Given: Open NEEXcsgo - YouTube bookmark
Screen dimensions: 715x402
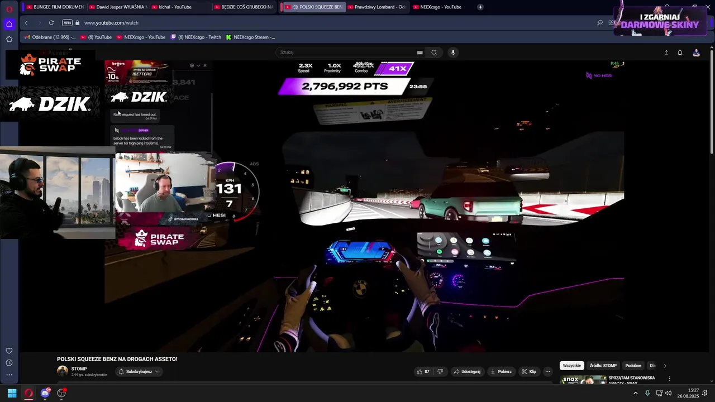Looking at the screenshot, I should (141, 37).
